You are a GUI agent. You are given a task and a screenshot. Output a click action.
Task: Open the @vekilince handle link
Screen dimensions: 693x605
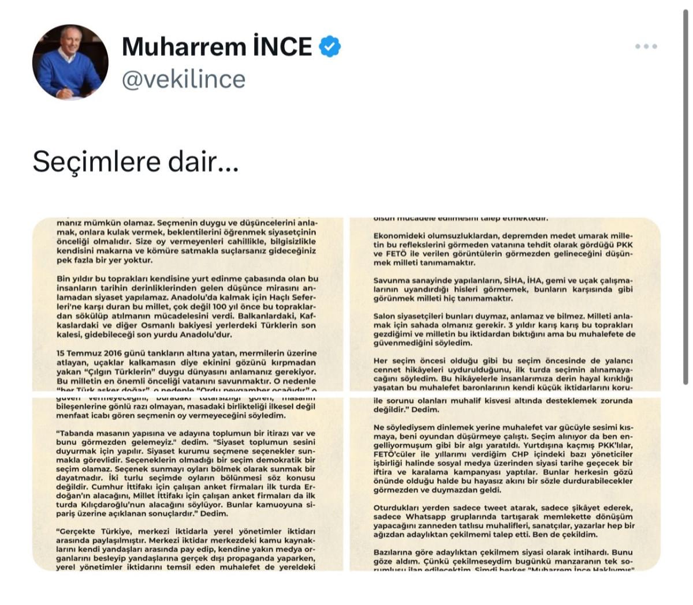(184, 79)
